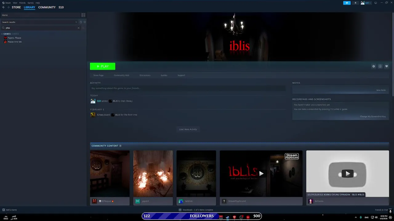Clear the search text 'plea'
Image resolution: width=394 pixels, height=221 pixels.
click(78, 28)
